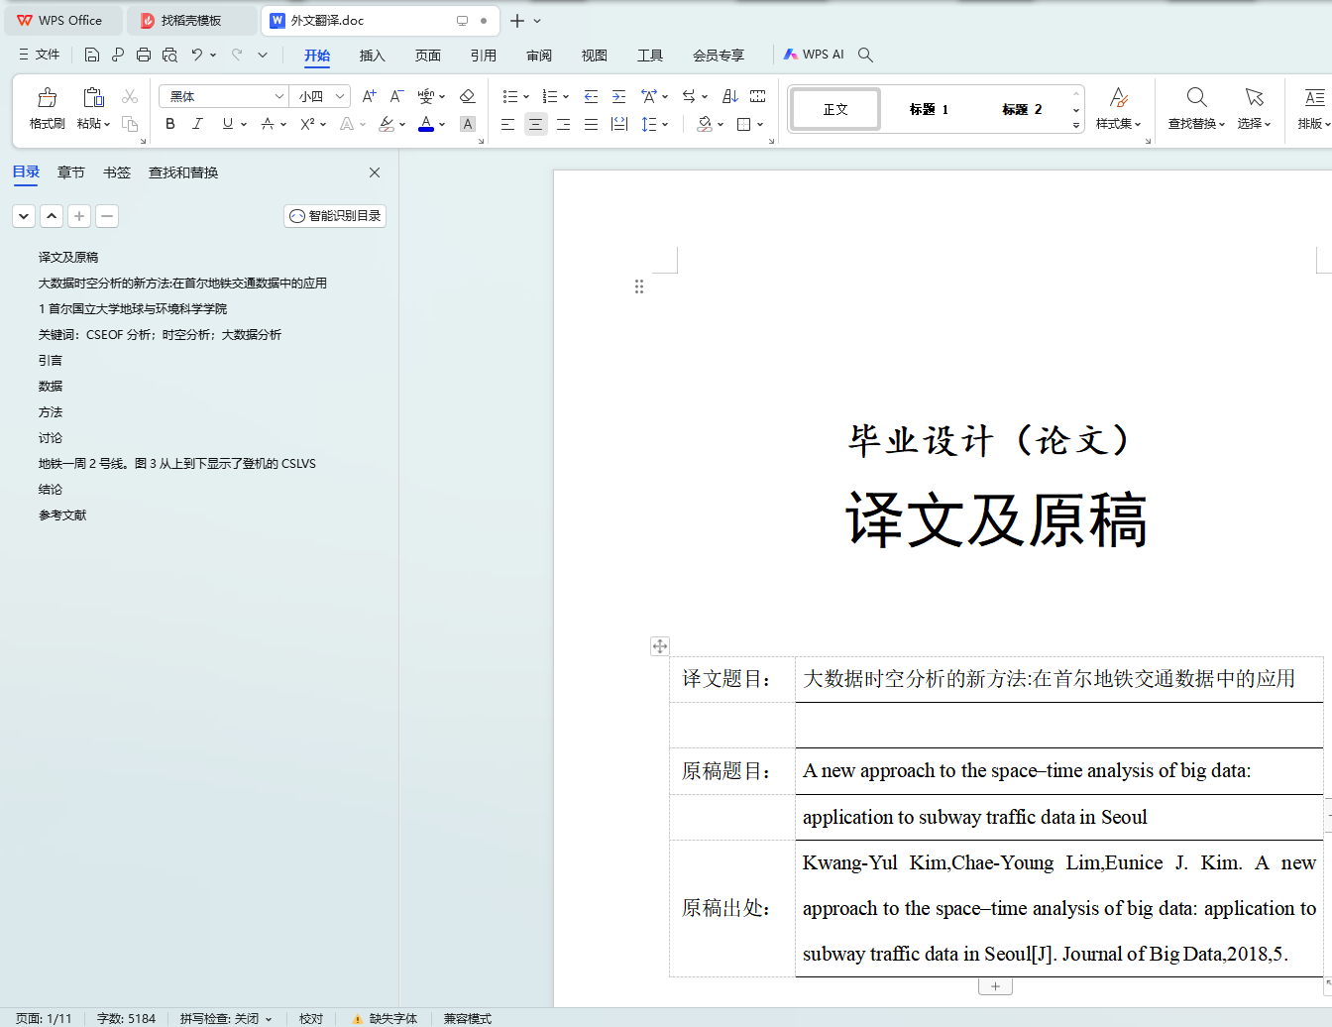Open the borders dropdown arrow
The height and width of the screenshot is (1027, 1332).
(760, 125)
